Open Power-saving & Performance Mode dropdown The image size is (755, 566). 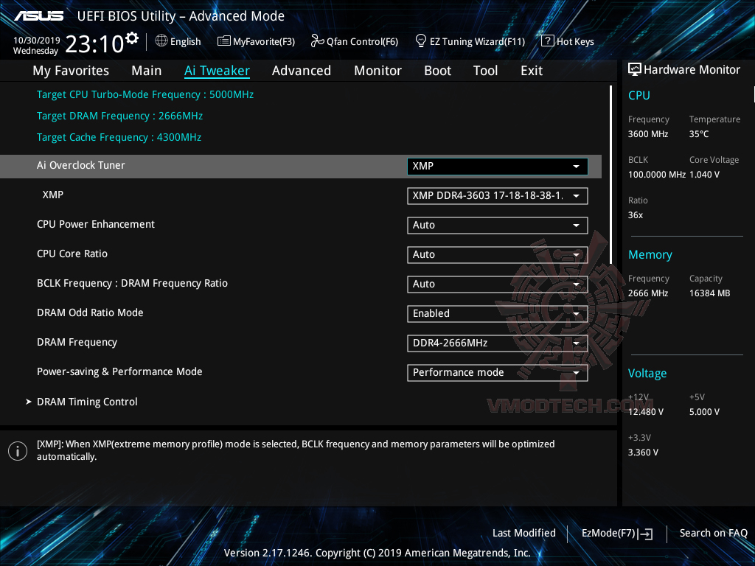498,372
